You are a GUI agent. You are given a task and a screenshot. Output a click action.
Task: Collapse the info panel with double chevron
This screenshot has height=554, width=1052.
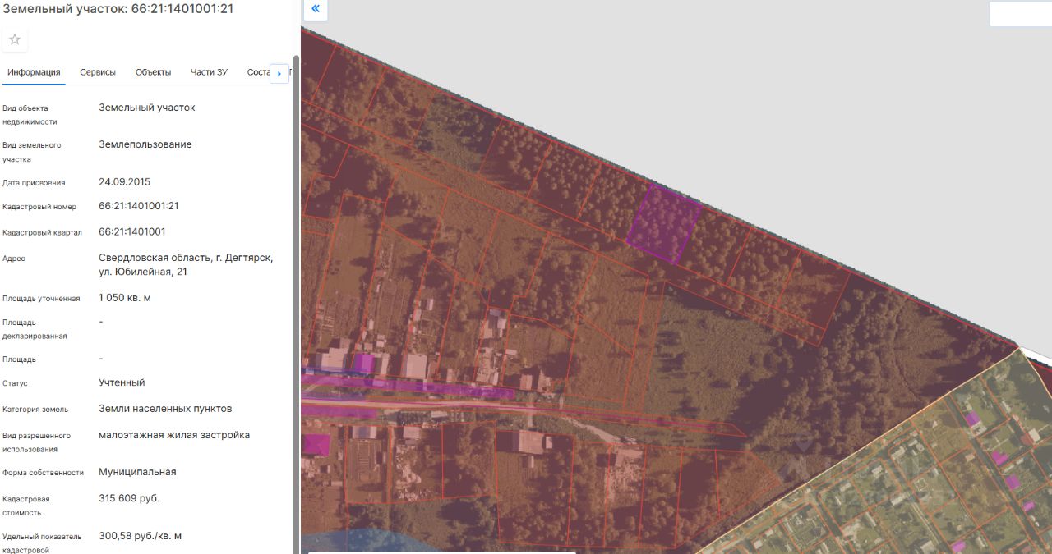tap(316, 10)
